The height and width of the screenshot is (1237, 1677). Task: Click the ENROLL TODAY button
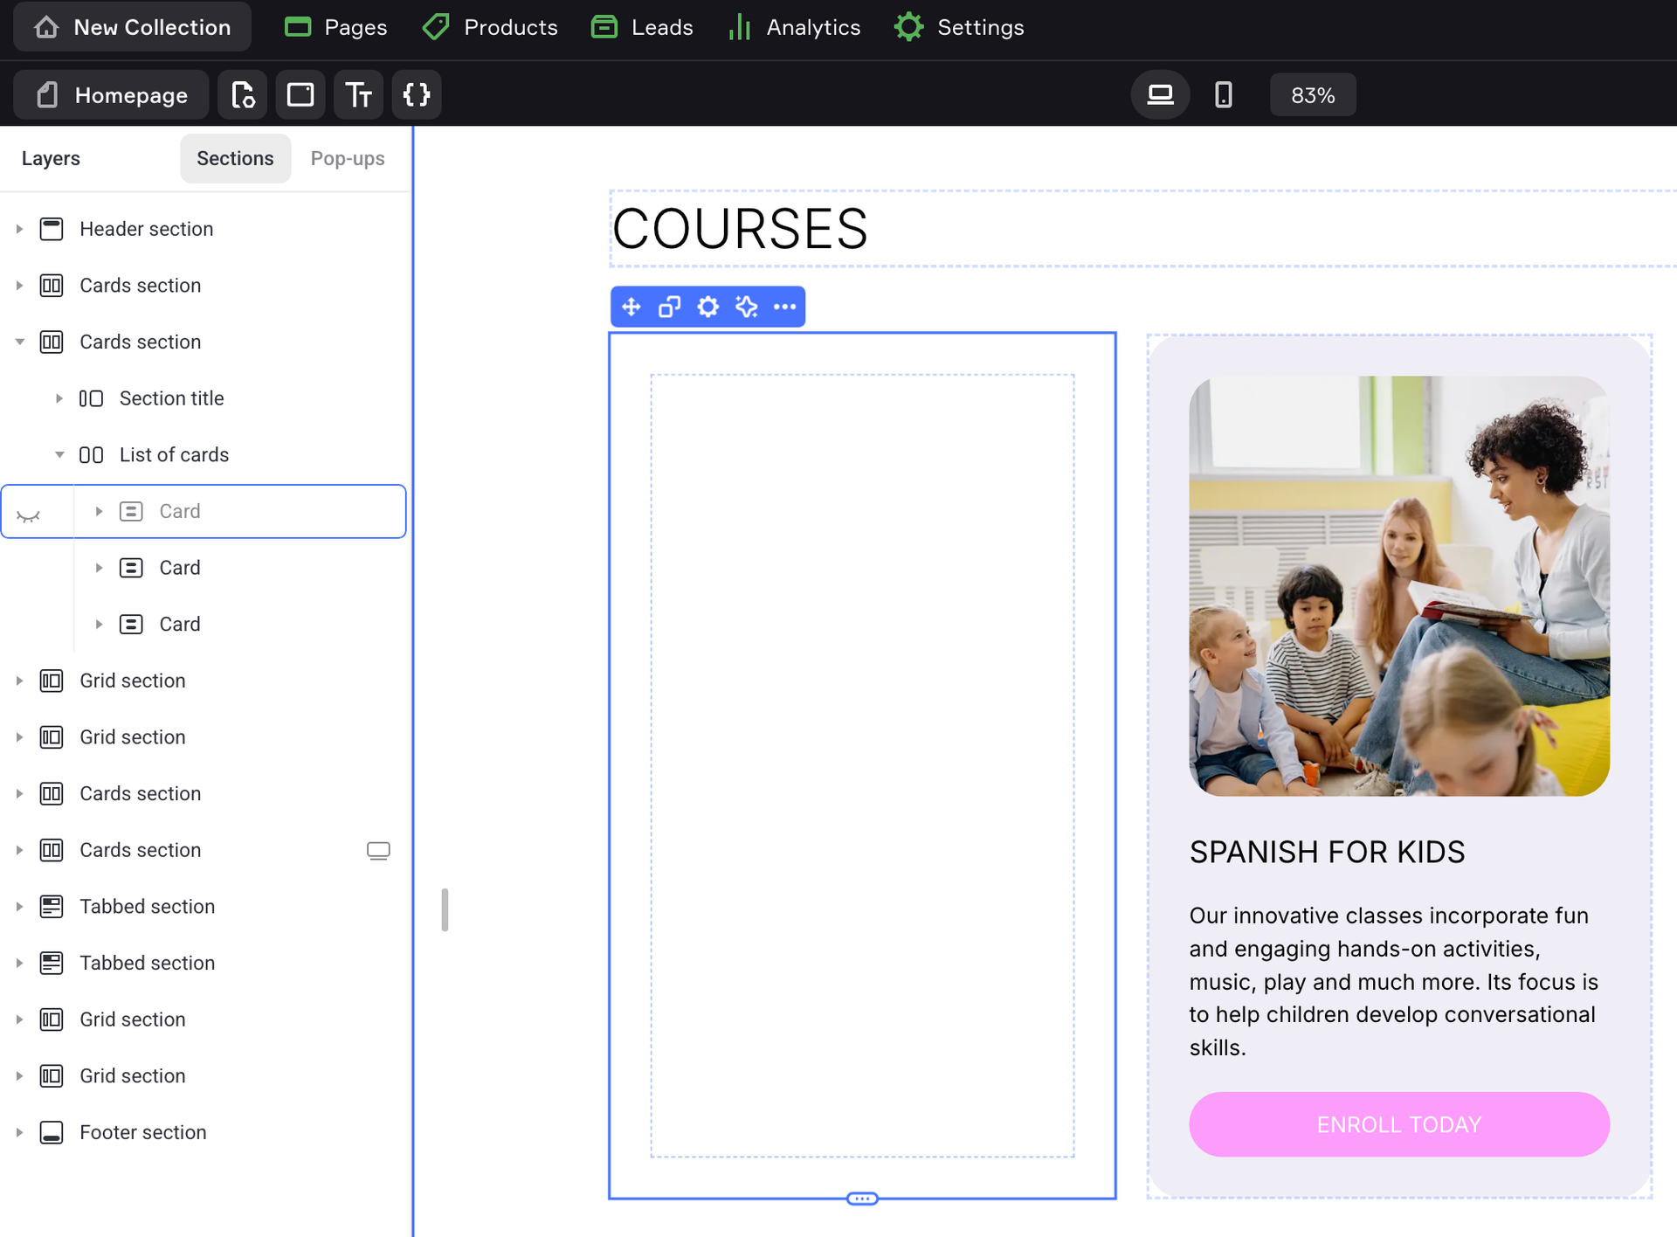[x=1398, y=1124]
